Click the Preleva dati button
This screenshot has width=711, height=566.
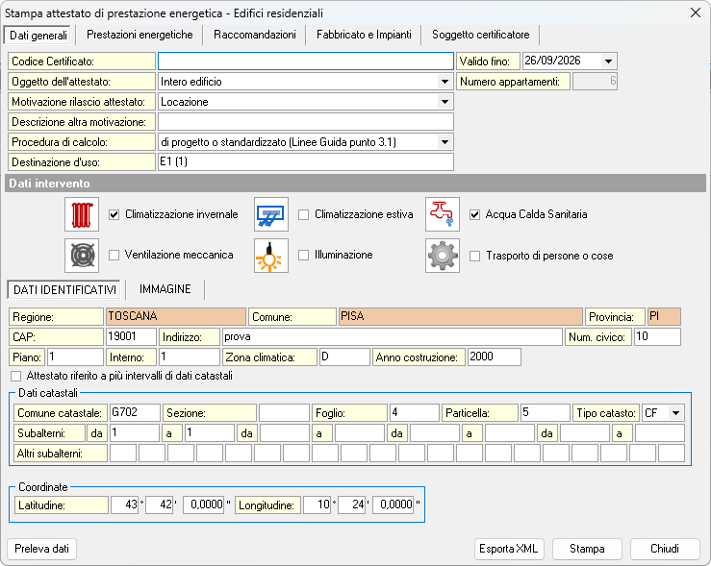pyautogui.click(x=42, y=550)
